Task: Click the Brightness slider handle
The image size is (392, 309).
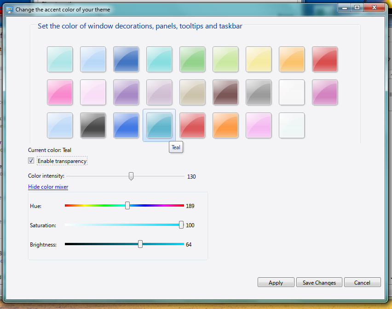Action: pyautogui.click(x=140, y=244)
